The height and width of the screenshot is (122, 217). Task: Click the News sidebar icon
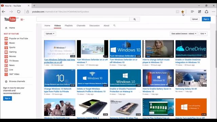coord(6,65)
